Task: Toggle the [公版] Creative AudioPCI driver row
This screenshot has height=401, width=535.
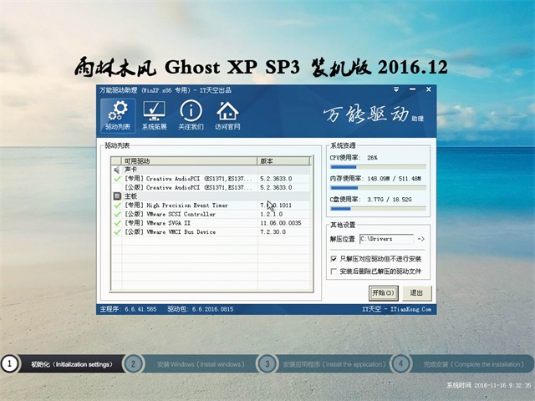Action: click(211, 187)
